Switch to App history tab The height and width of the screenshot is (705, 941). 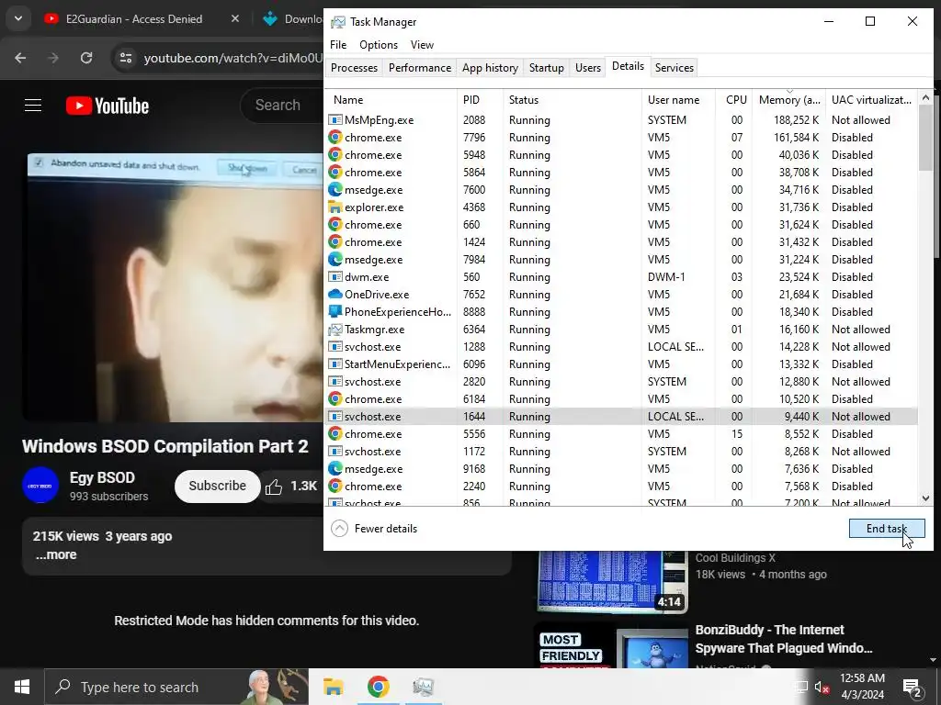click(490, 68)
